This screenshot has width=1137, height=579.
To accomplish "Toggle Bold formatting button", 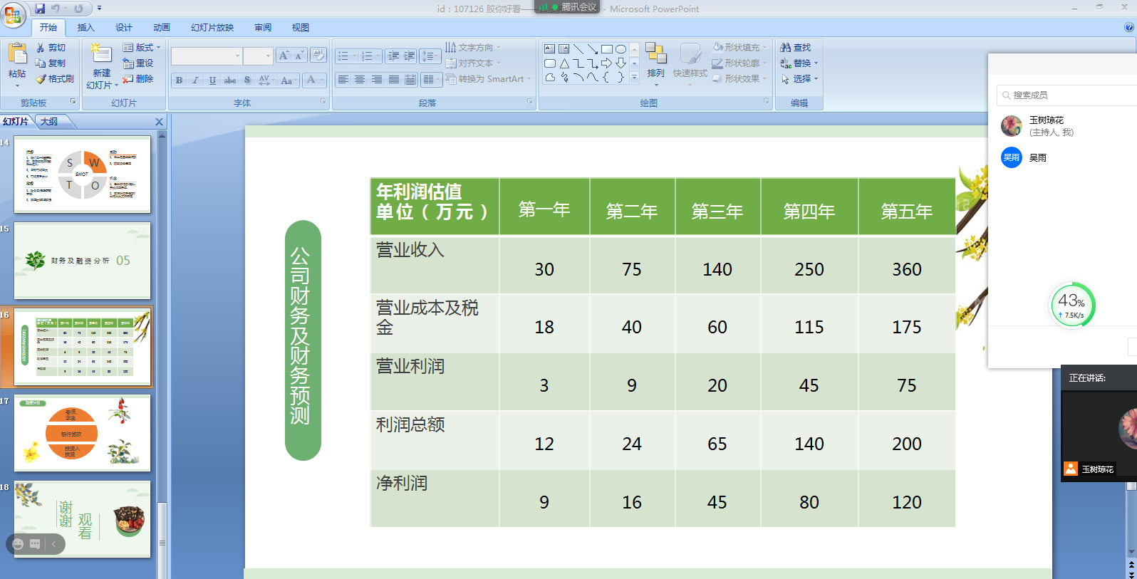I will point(179,80).
